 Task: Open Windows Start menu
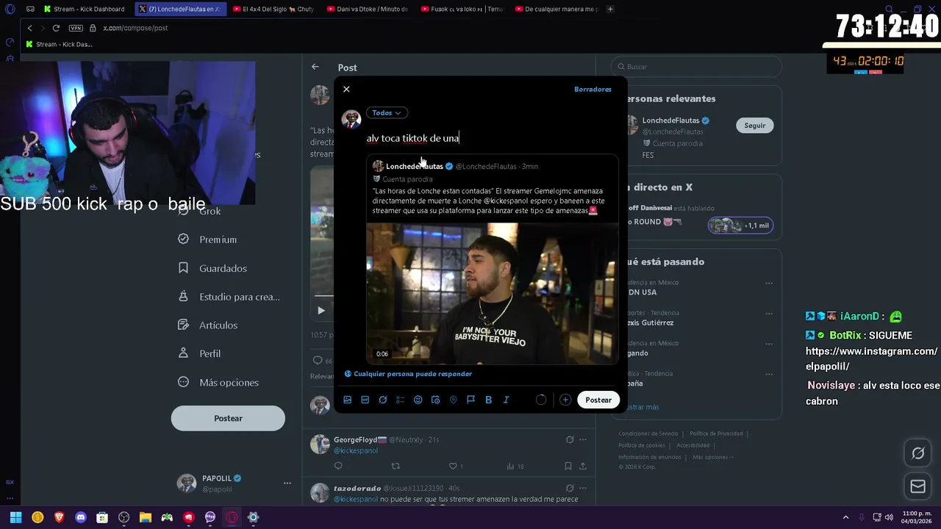[15, 517]
